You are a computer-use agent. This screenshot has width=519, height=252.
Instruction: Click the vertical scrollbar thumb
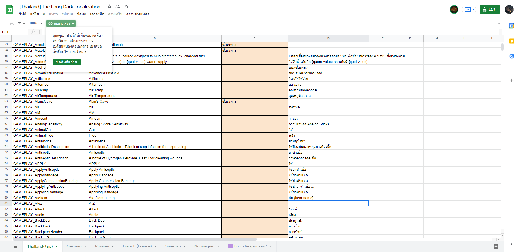(x=502, y=47)
